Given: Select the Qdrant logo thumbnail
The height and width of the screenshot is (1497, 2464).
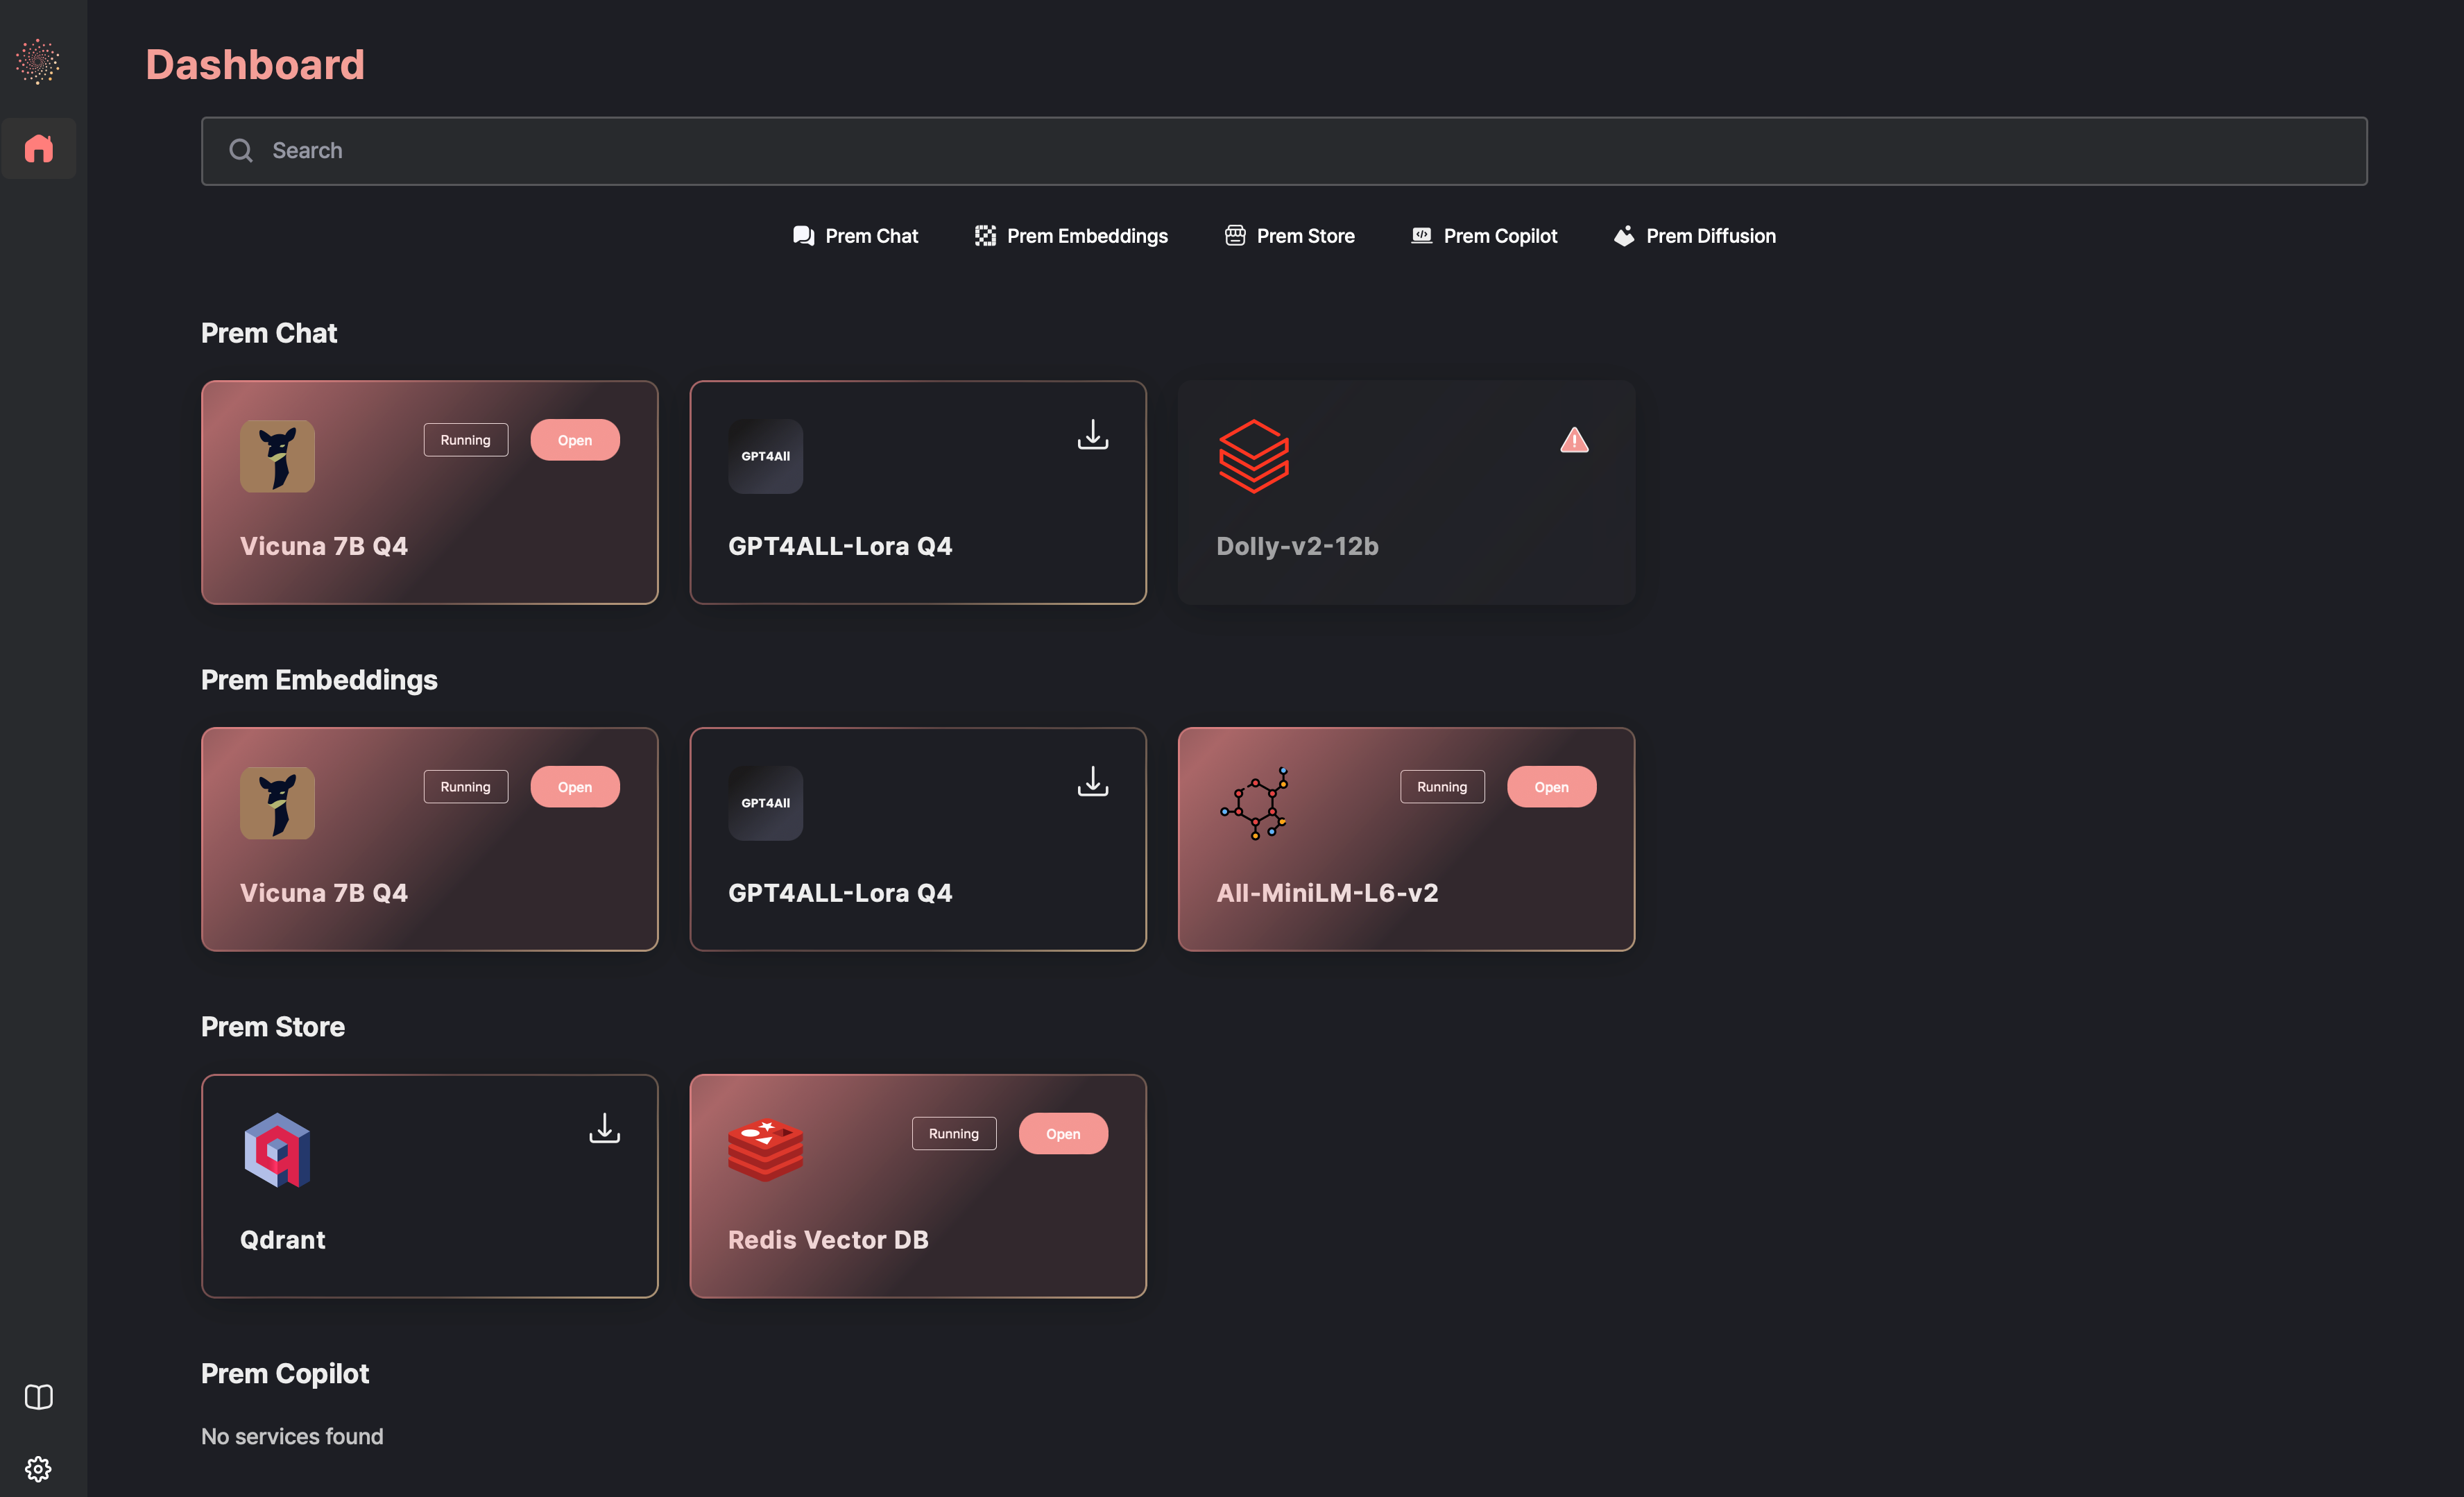Looking at the screenshot, I should pyautogui.click(x=277, y=1151).
